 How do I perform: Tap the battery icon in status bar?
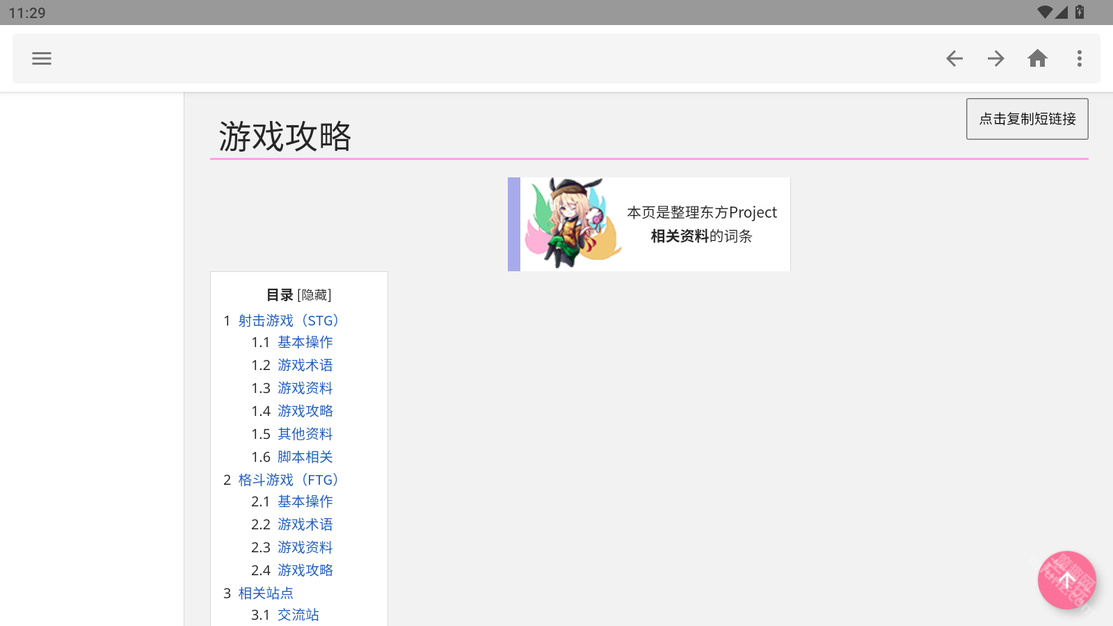tap(1080, 12)
